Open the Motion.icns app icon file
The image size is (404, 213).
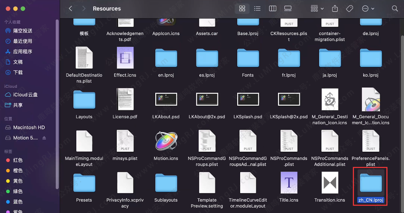pos(166,142)
